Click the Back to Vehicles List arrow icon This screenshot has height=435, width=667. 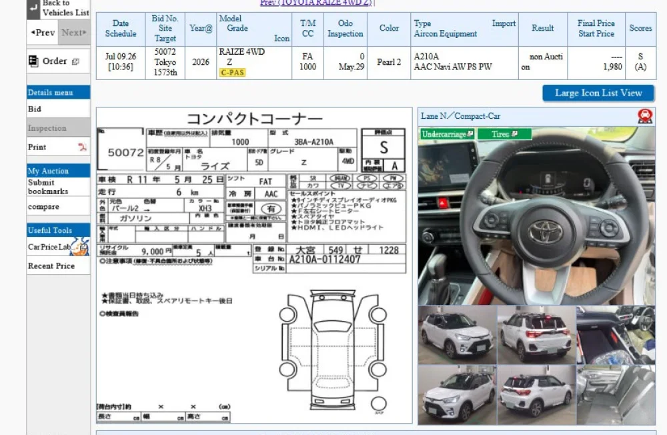(x=33, y=9)
